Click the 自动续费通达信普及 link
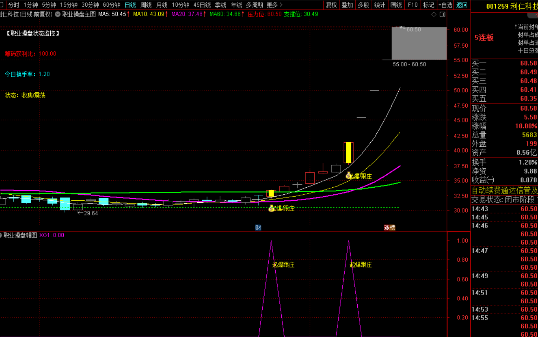 click(x=504, y=190)
